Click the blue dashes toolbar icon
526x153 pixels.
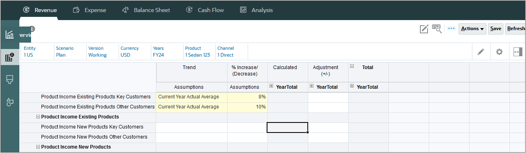point(451,29)
